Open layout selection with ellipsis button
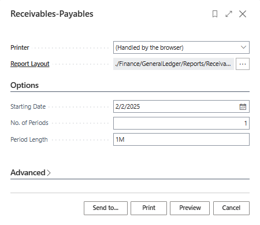Image resolution: width=260 pixels, height=225 pixels. click(243, 64)
